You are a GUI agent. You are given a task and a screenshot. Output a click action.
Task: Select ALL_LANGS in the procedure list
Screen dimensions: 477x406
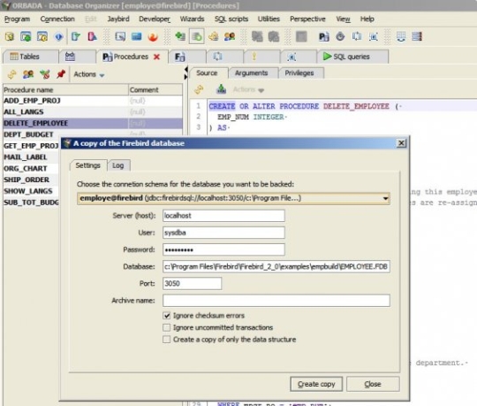[x=93, y=112]
